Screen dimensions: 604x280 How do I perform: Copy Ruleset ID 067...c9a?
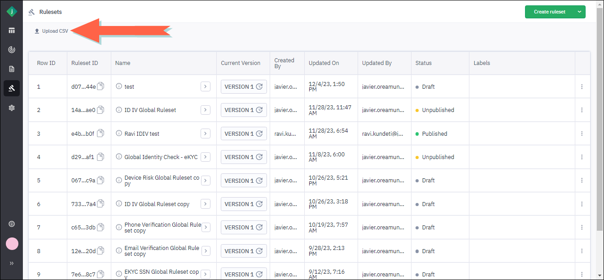tap(101, 181)
